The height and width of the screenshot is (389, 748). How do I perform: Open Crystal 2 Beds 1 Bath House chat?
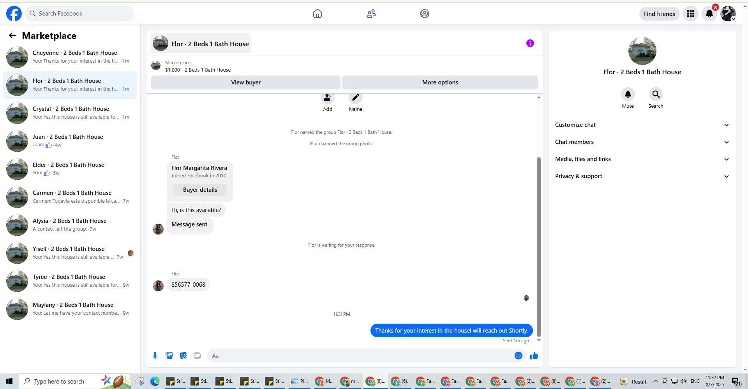pyautogui.click(x=70, y=113)
